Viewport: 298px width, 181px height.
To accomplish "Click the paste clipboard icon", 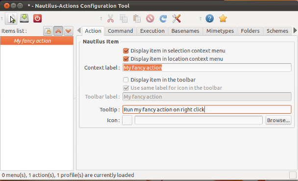I will 137,19.
